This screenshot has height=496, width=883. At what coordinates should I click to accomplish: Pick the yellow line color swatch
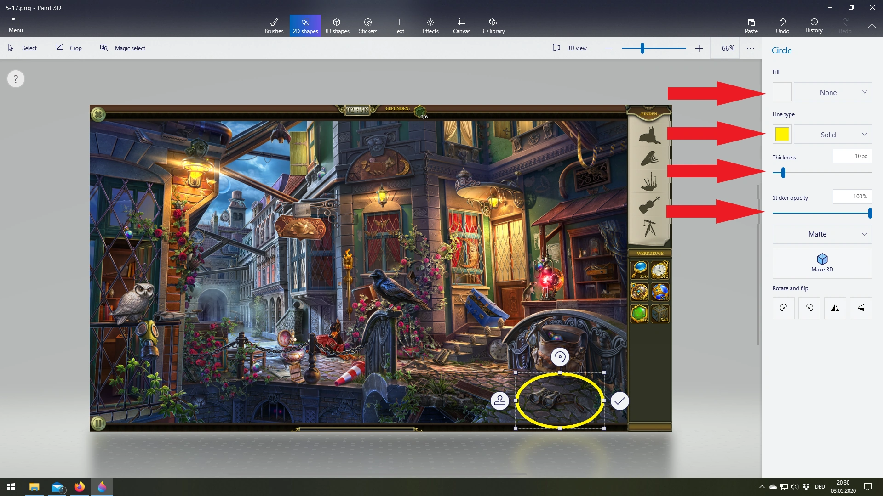(782, 134)
